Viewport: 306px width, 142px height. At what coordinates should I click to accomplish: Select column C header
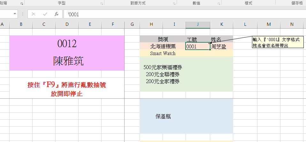point(44,24)
